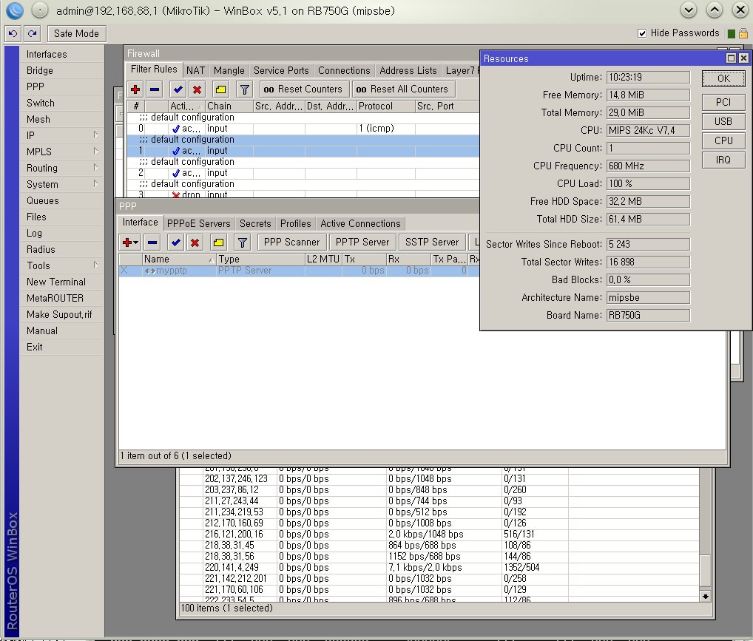Open New Terminal from sidebar
Image resolution: width=753 pixels, height=641 pixels.
click(61, 282)
